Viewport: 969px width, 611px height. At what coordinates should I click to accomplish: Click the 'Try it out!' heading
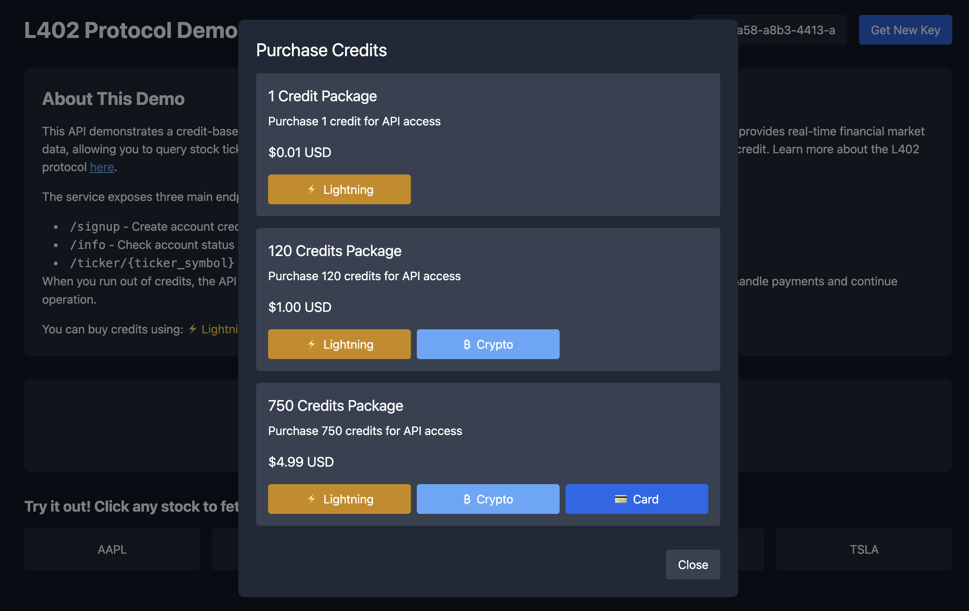tap(131, 506)
